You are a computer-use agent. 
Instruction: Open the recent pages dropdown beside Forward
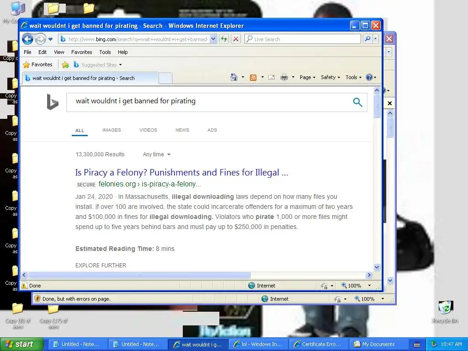(x=50, y=39)
